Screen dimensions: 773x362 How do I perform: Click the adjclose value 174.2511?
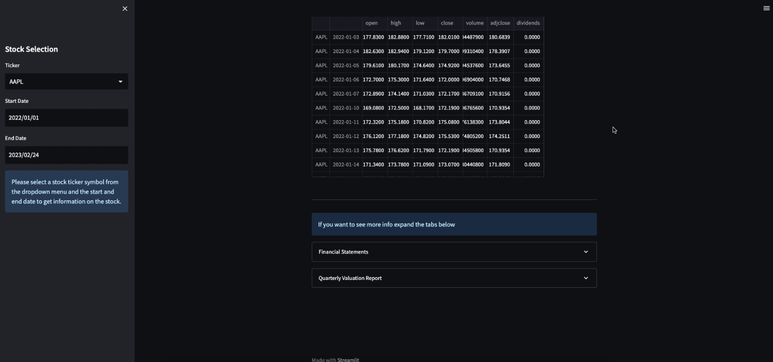tap(500, 136)
